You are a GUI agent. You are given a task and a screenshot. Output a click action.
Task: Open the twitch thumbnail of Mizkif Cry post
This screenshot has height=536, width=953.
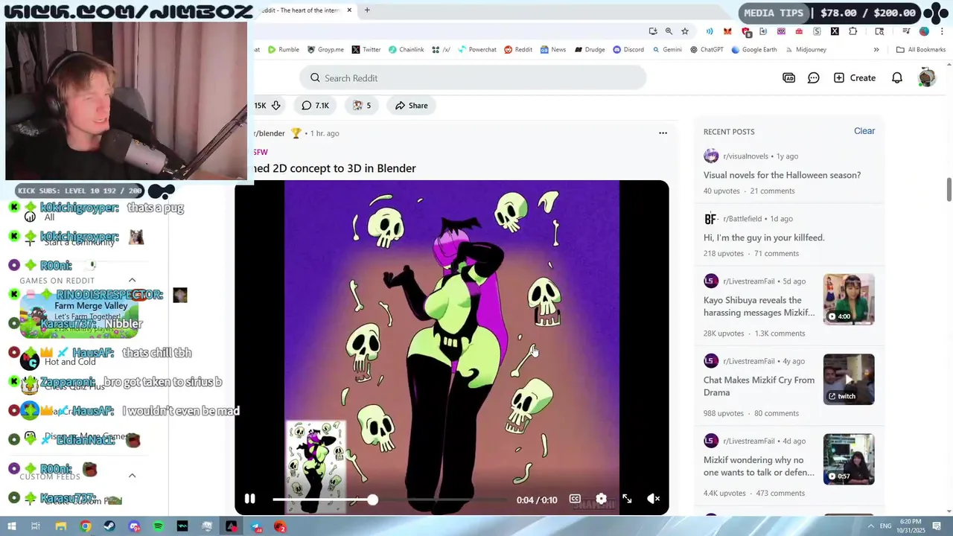pos(849,379)
